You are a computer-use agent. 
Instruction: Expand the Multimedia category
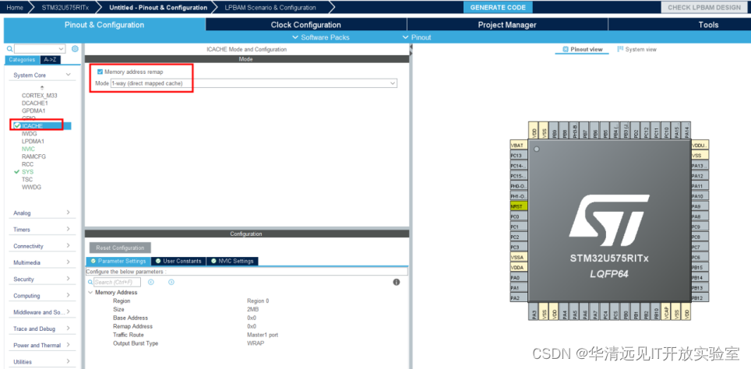coord(68,262)
